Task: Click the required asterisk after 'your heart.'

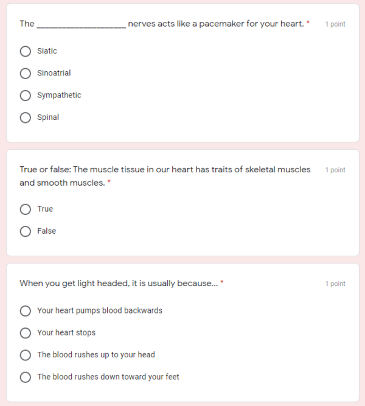Action: point(308,23)
